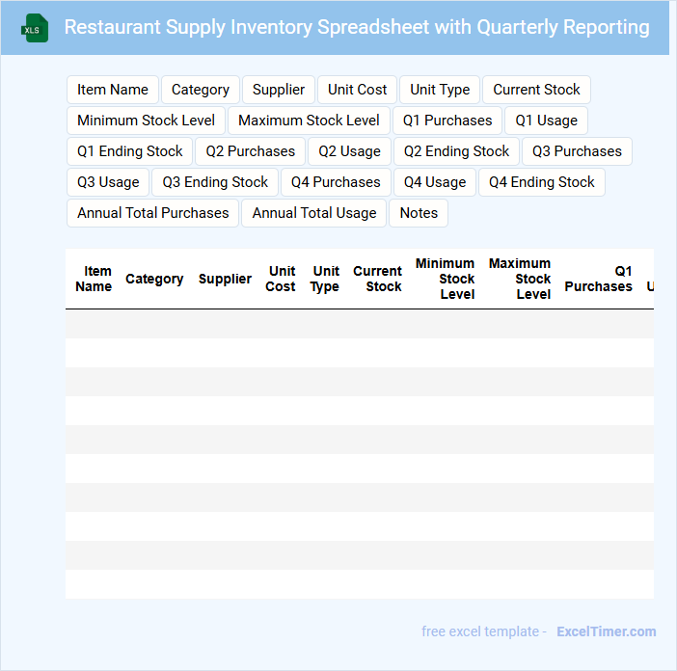The image size is (677, 671).
Task: Click the 'free excel template' footer text
Action: coord(480,631)
